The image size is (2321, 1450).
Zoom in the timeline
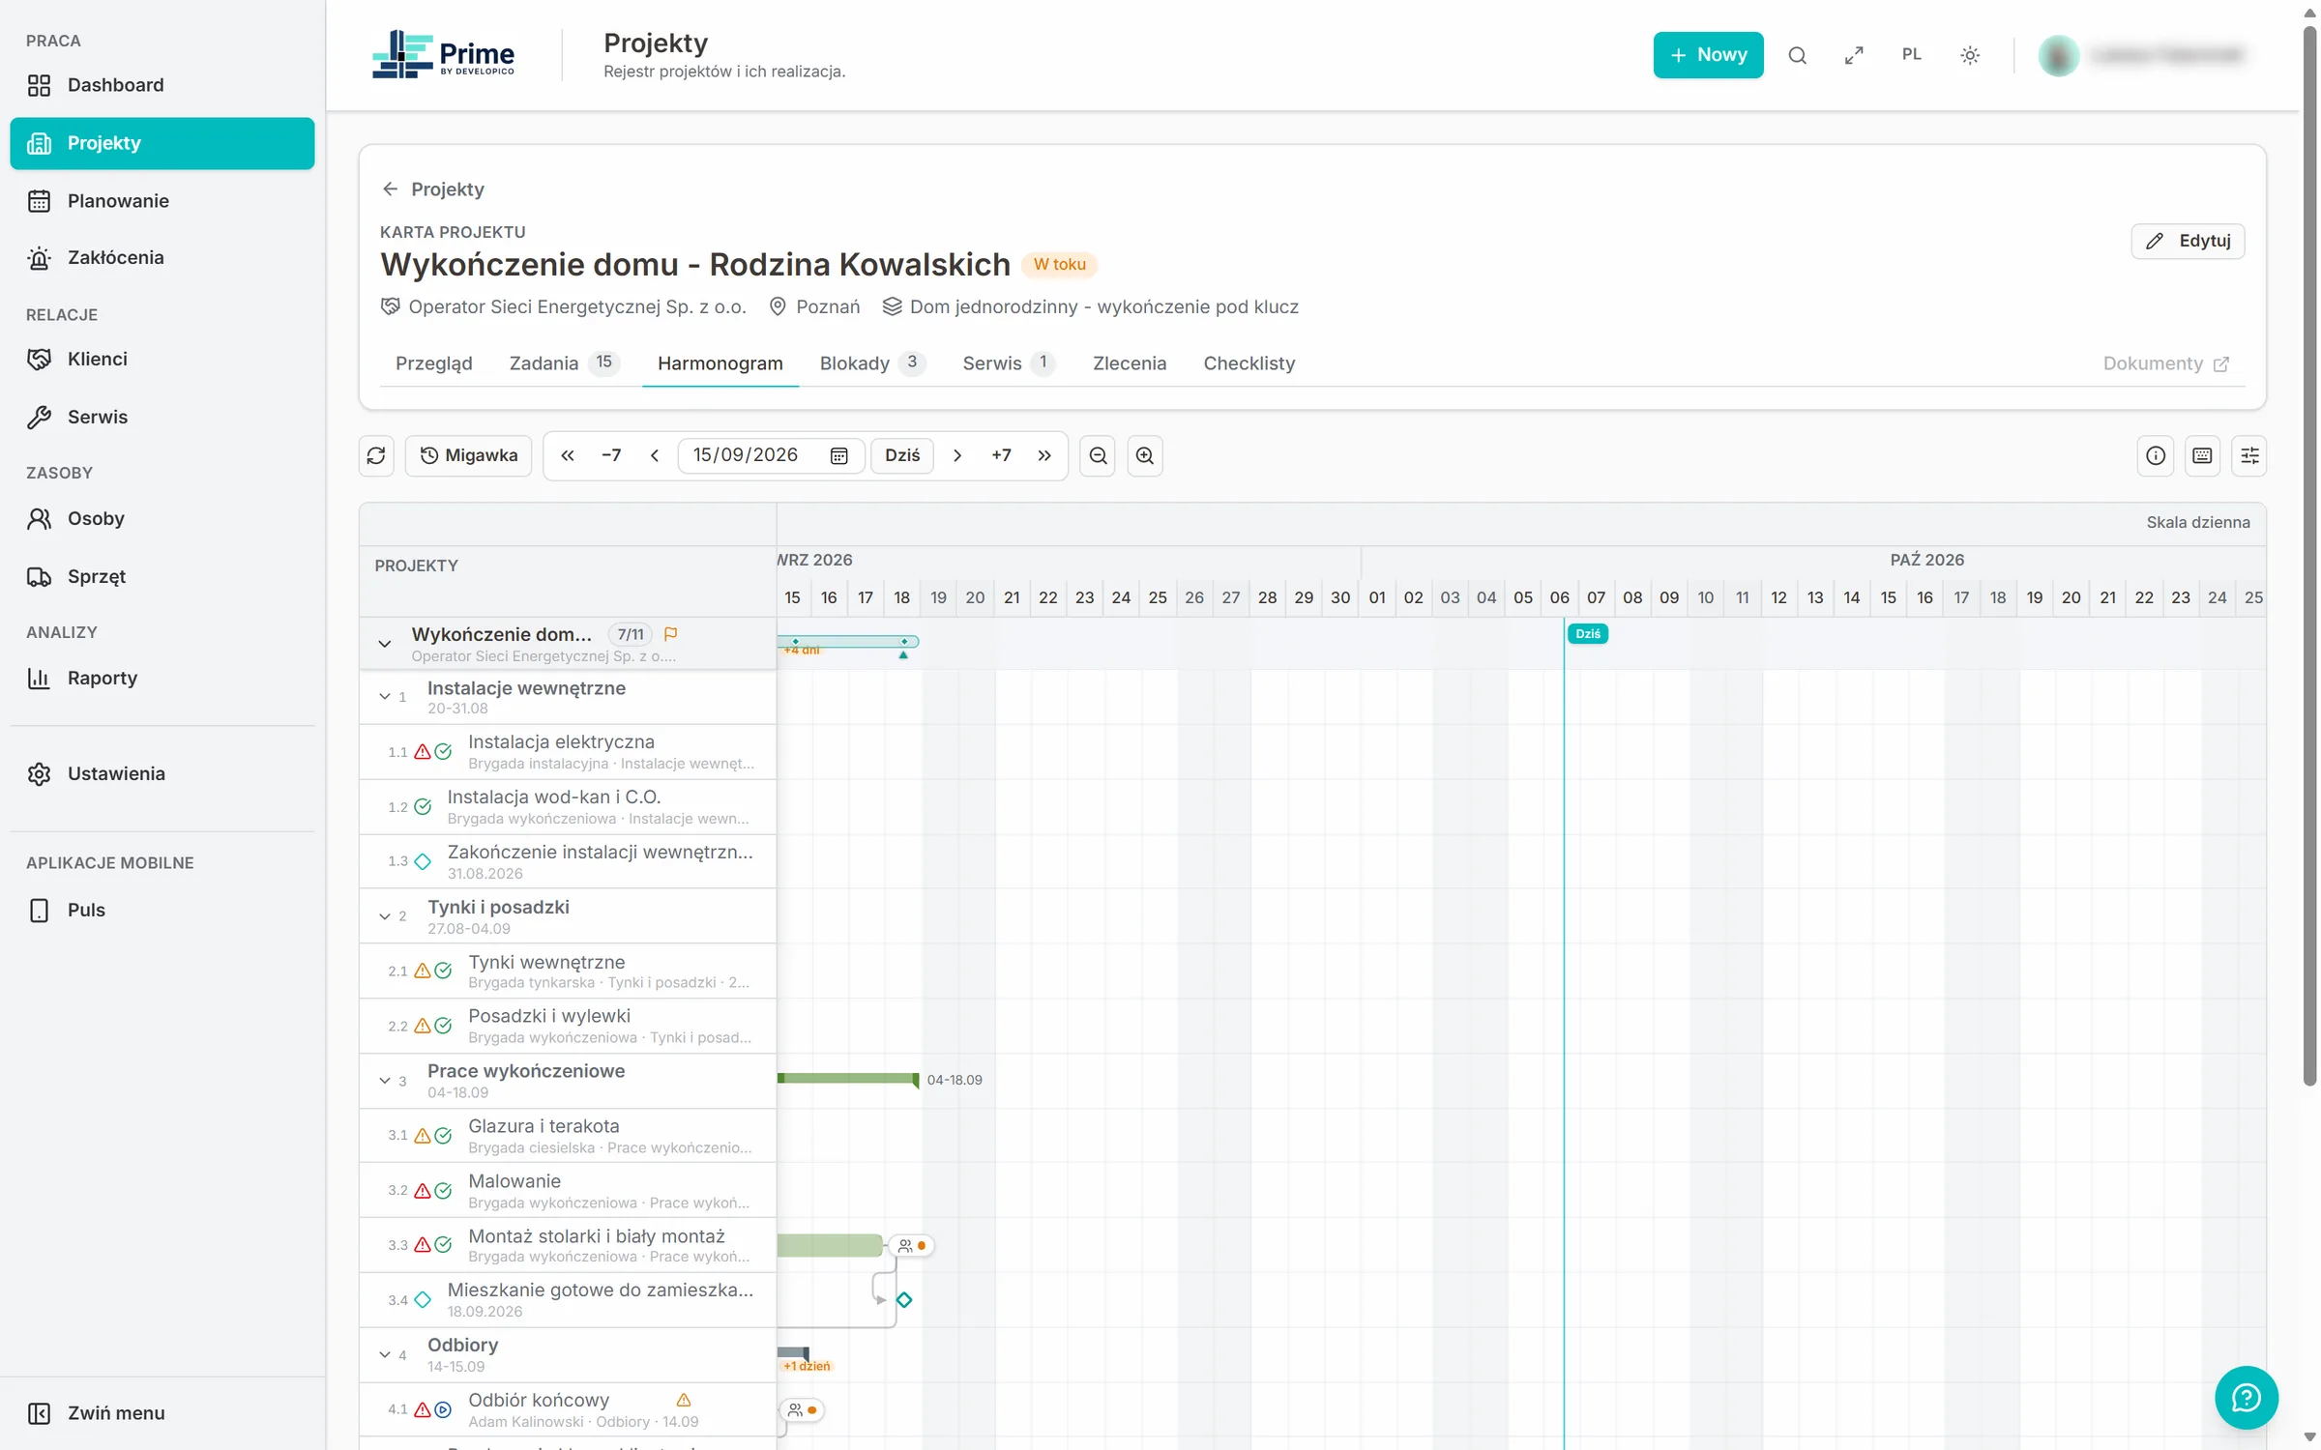pos(1145,455)
